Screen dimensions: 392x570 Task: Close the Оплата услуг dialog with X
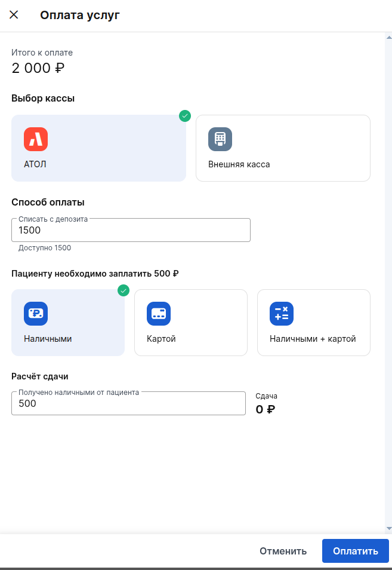pos(14,14)
